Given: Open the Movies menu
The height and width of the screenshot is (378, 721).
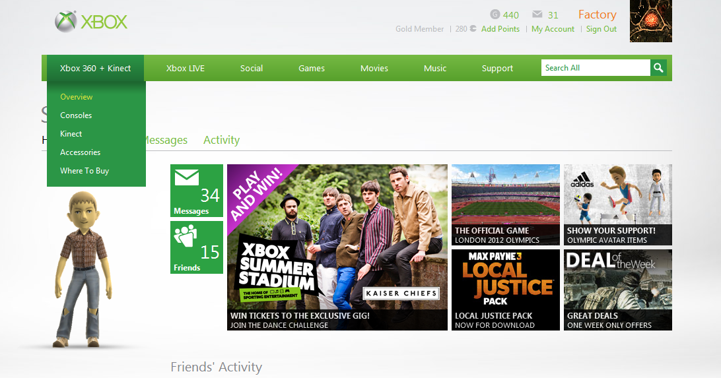Looking at the screenshot, I should click(x=374, y=68).
